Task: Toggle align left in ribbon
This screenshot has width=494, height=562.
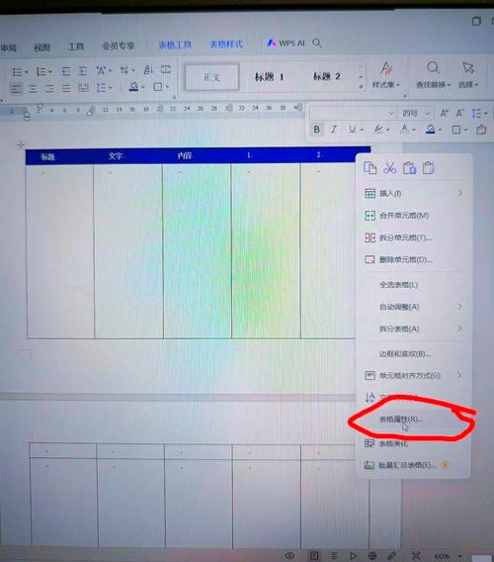Action: click(x=16, y=88)
